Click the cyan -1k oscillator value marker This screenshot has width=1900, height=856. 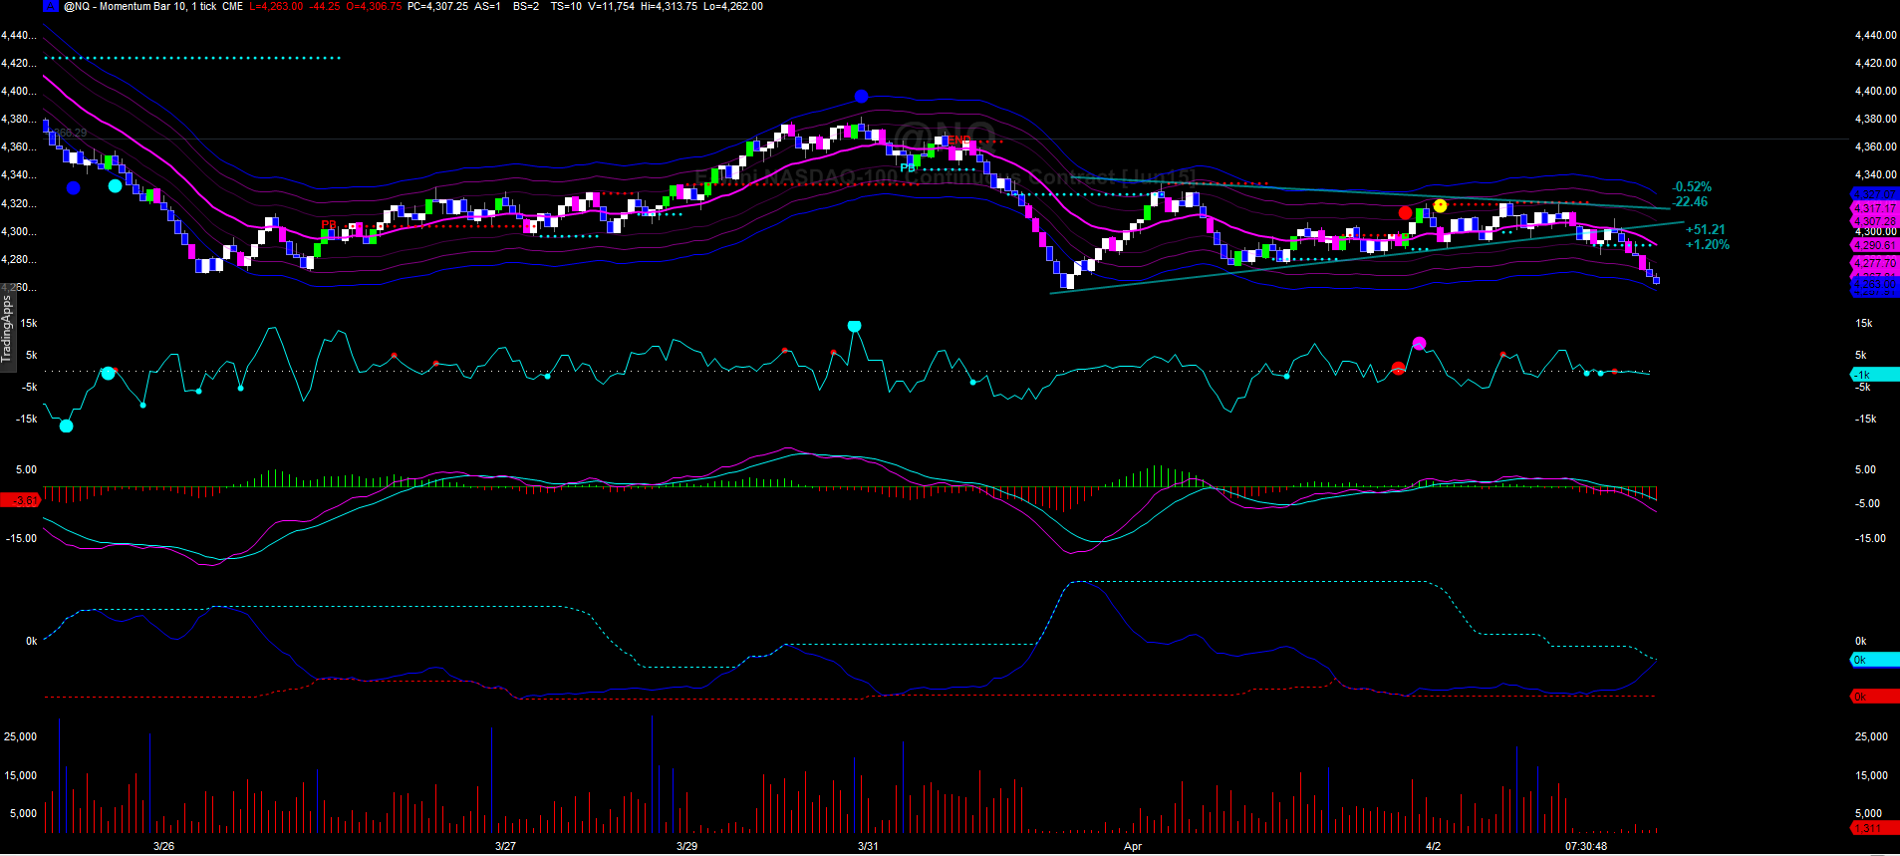1875,375
